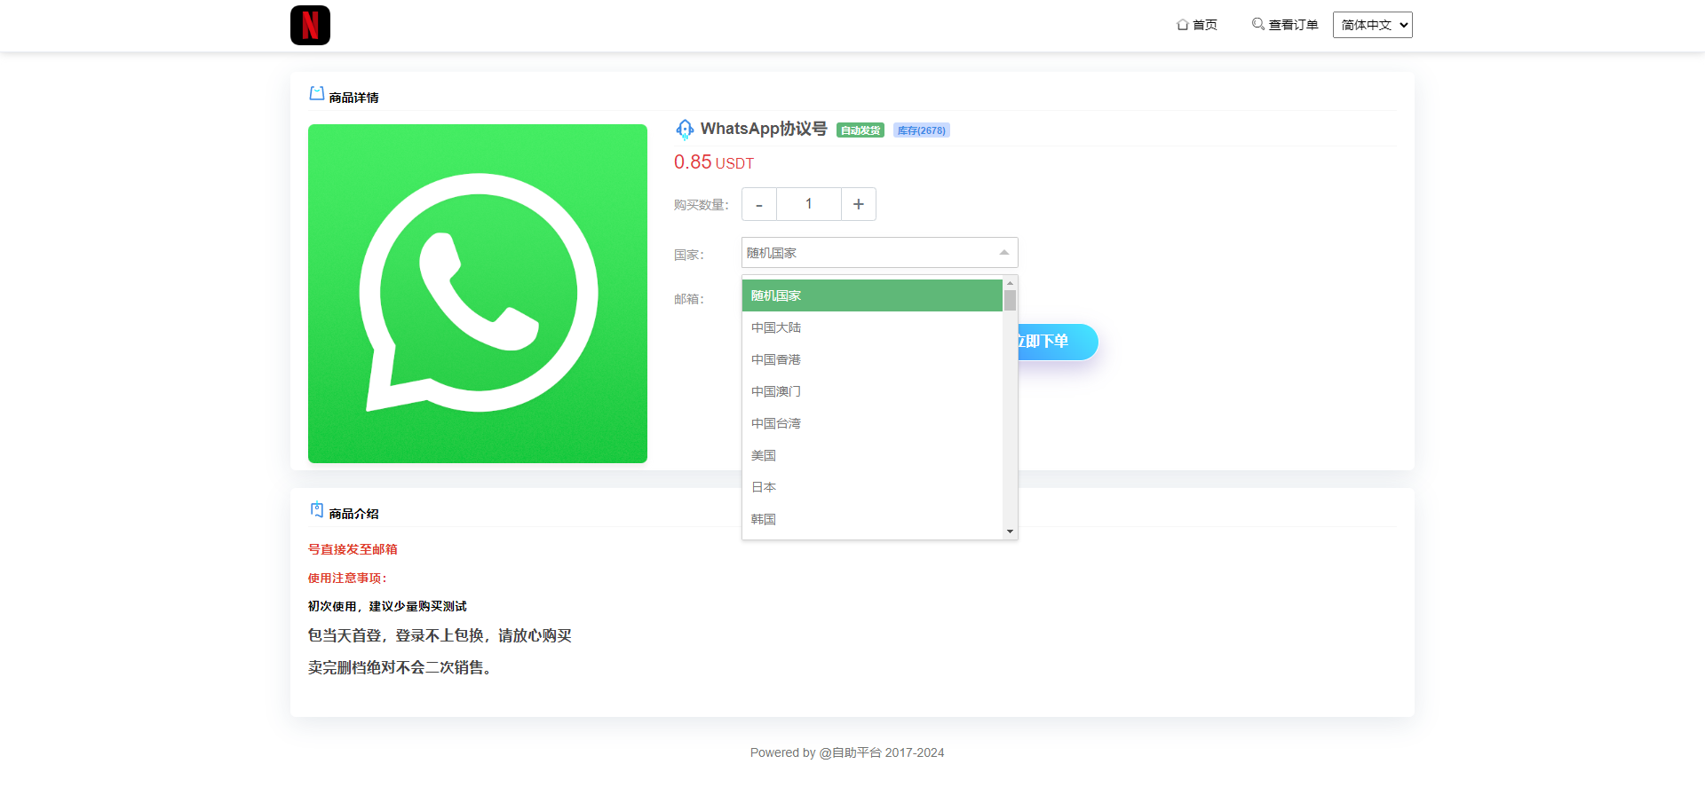The width and height of the screenshot is (1705, 811).
Task: Focus the quantity input field
Action: [809, 204]
